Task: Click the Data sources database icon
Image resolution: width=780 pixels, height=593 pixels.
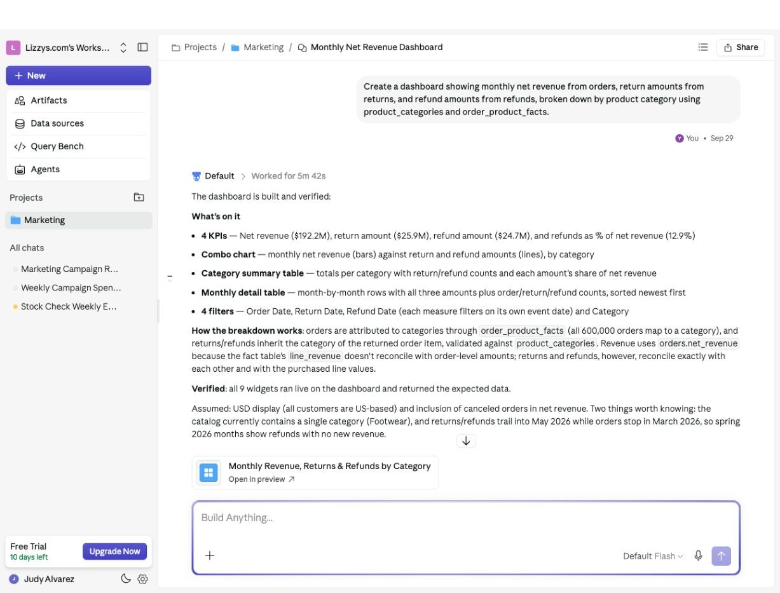Action: (20, 123)
